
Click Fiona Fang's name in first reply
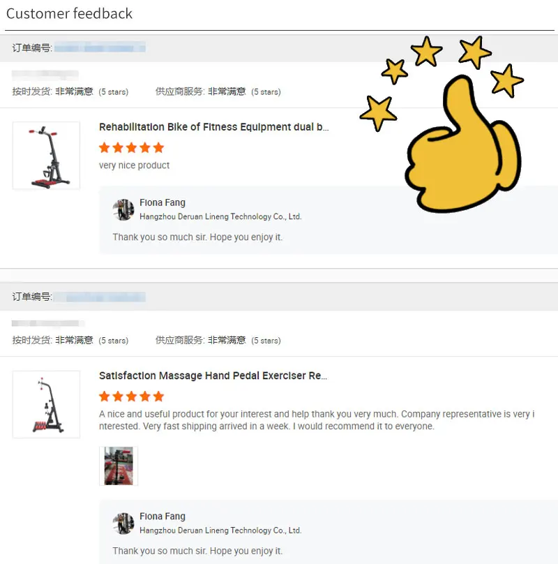(x=163, y=202)
